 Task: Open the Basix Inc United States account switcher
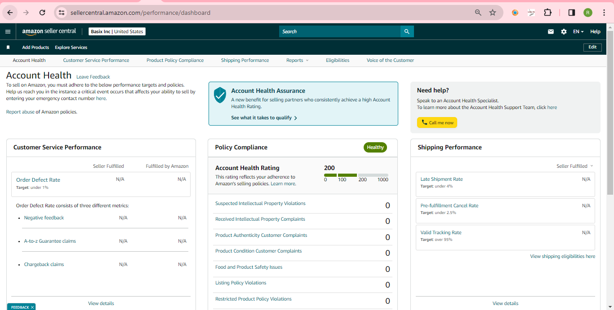point(117,31)
